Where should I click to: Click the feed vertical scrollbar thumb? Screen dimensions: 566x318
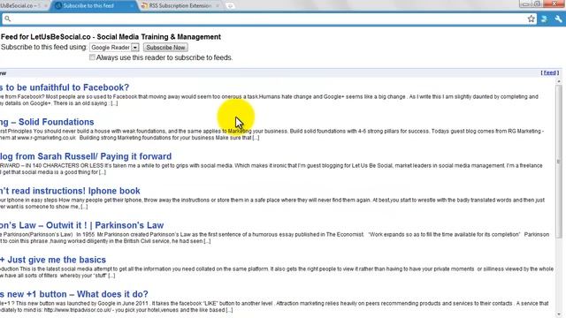coord(559,161)
